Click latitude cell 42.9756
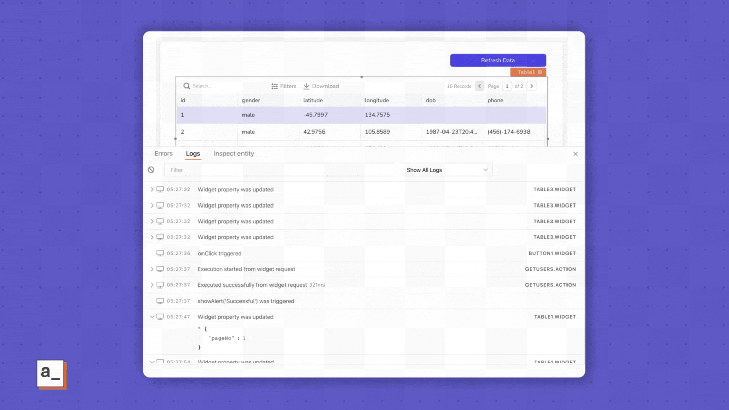 (314, 132)
